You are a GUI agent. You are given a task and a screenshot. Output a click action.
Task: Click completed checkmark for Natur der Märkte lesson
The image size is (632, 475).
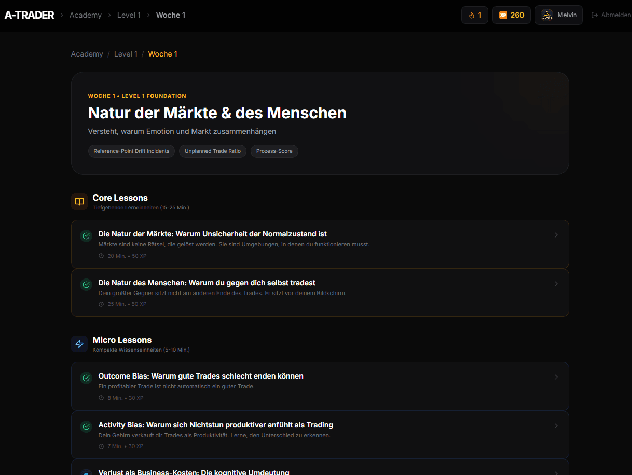pyautogui.click(x=86, y=236)
